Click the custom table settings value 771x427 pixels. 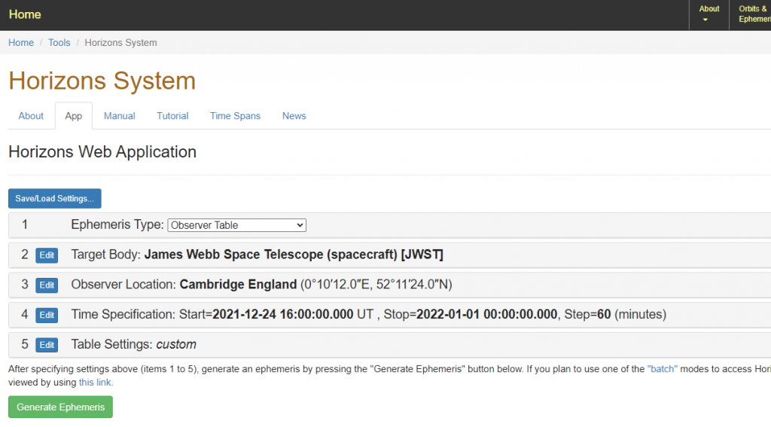[x=176, y=344]
